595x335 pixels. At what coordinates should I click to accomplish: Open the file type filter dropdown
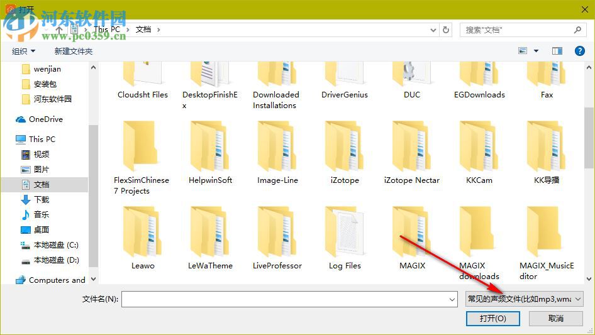pos(525,299)
